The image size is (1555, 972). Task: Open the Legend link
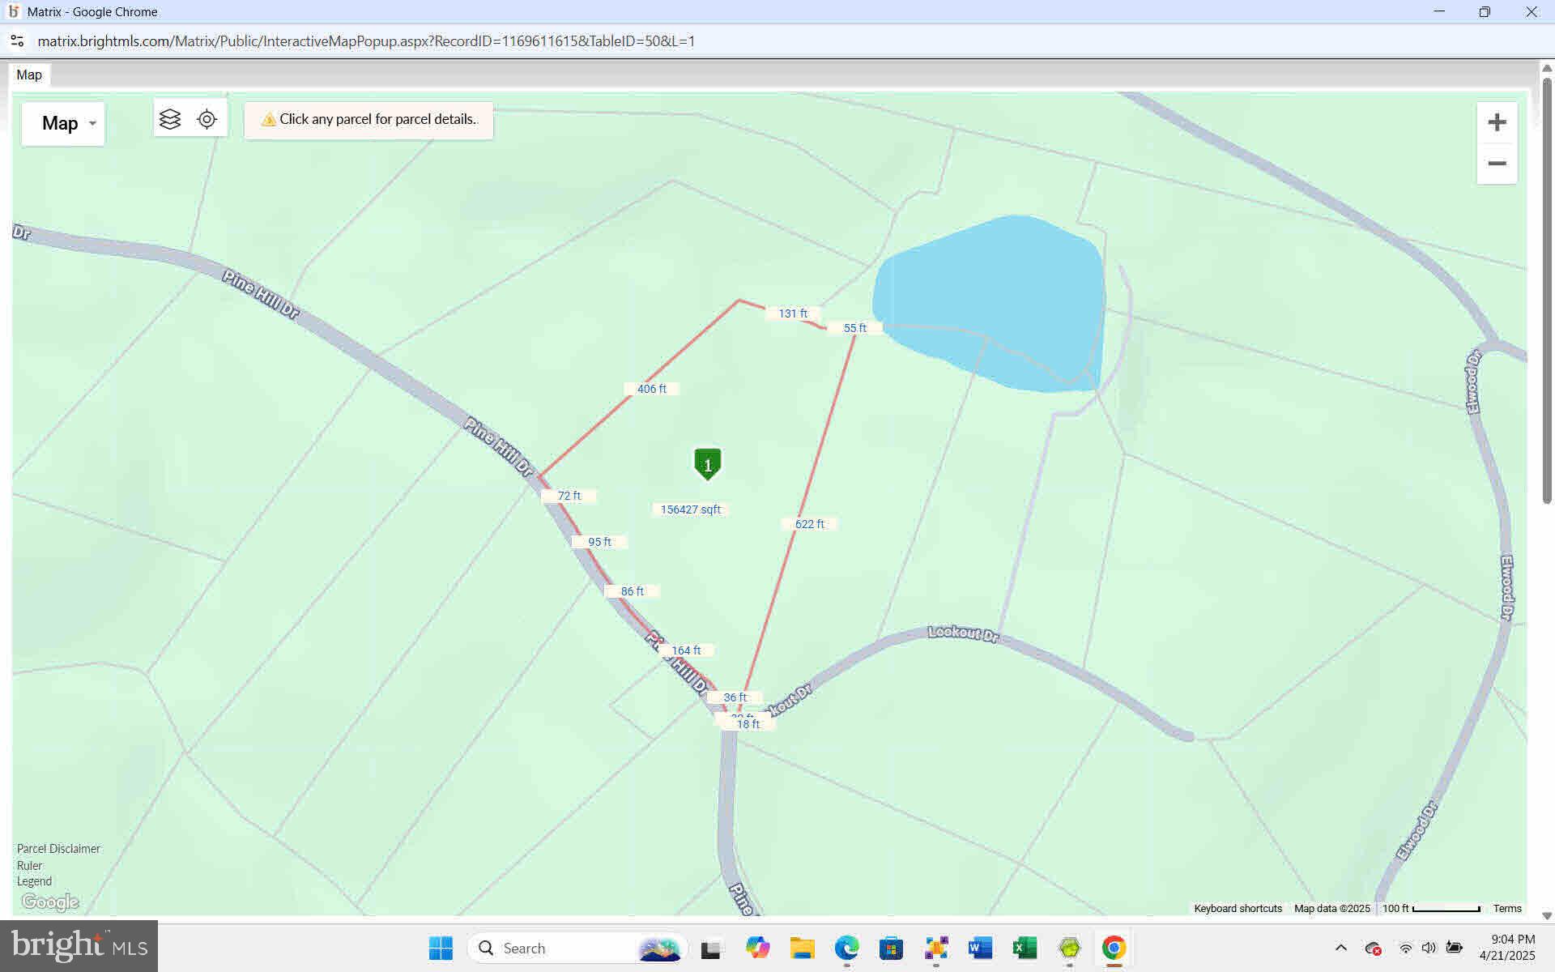coord(34,881)
